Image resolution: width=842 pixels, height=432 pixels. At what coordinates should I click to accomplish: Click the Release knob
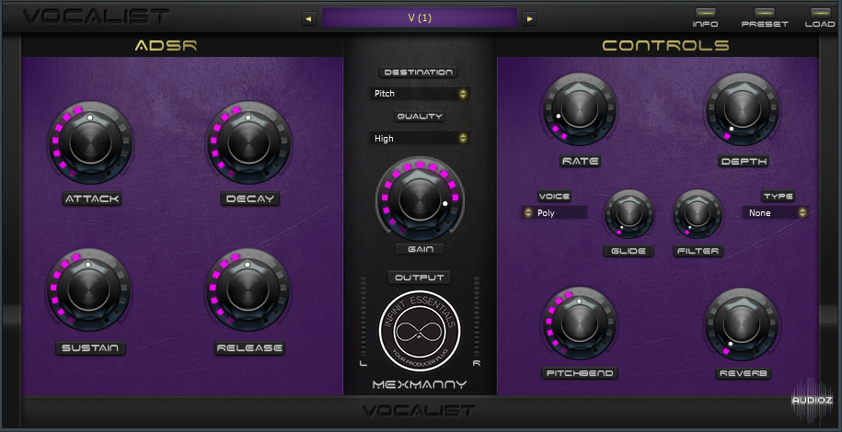(x=248, y=290)
